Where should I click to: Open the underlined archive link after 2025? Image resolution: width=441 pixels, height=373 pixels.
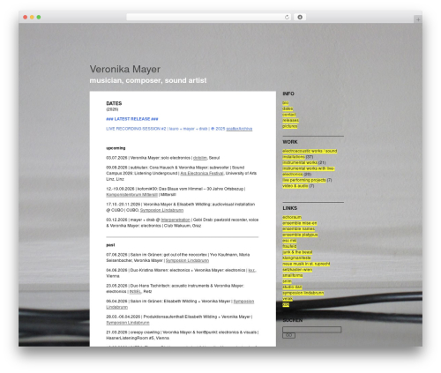coord(239,129)
